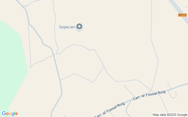Open the Google logo link

10,113
